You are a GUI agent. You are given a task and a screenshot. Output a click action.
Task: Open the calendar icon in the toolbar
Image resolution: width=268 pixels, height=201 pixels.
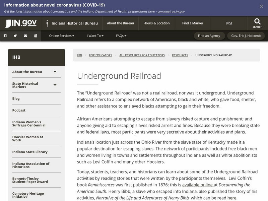click(x=36, y=36)
